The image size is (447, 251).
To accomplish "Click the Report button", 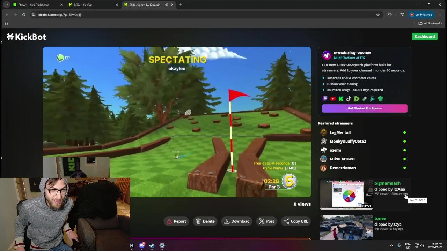I will click(x=176, y=221).
